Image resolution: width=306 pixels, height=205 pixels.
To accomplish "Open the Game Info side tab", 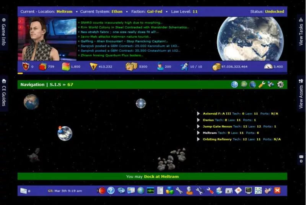I will pyautogui.click(x=4, y=32).
